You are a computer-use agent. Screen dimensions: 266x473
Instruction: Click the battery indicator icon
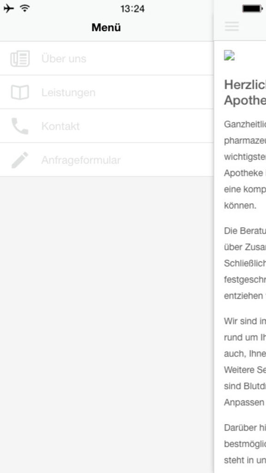252,9
